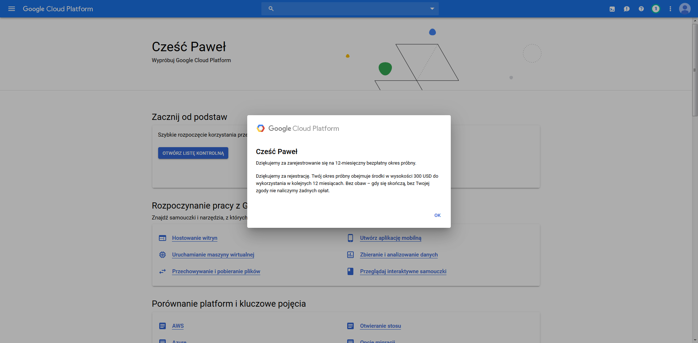Open Hostowanie witryn link
Image resolution: width=698 pixels, height=343 pixels.
pyautogui.click(x=194, y=238)
